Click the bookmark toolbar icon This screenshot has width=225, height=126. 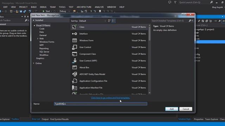click(x=100, y=11)
